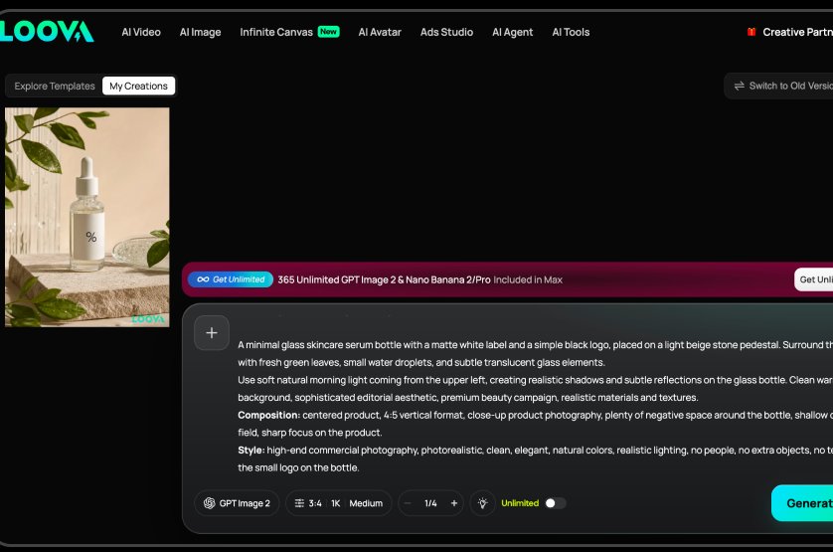Toggle the Unlimited switch
This screenshot has height=552, width=833.
[x=555, y=503]
